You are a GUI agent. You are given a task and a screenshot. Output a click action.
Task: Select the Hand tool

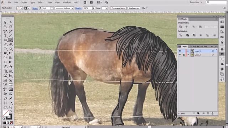pos(5,107)
